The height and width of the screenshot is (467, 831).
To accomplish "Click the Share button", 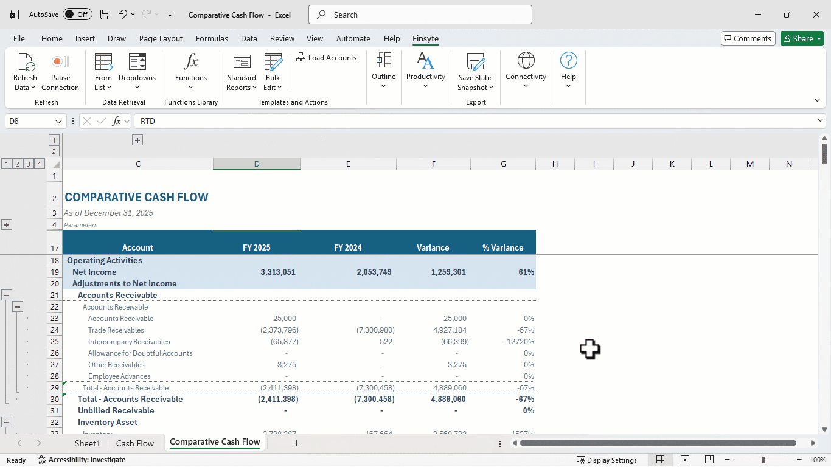I will 802,38.
